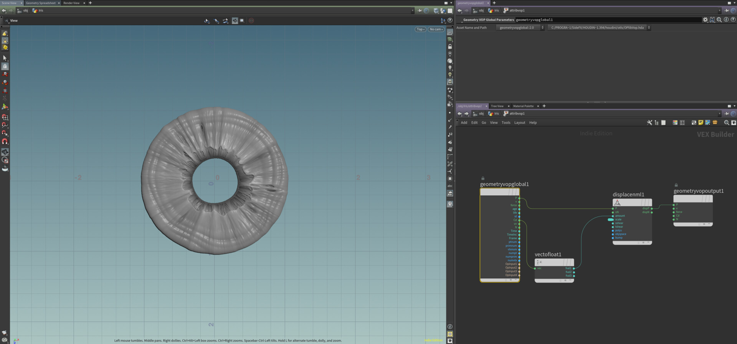The height and width of the screenshot is (344, 737).
Task: Toggle the lock flag above geometryvopoutput1
Action: [676, 185]
